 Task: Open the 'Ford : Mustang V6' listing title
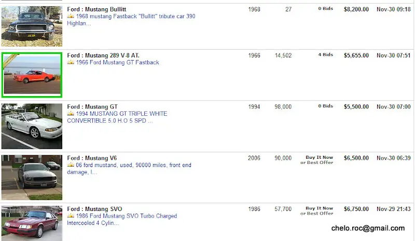(x=92, y=158)
